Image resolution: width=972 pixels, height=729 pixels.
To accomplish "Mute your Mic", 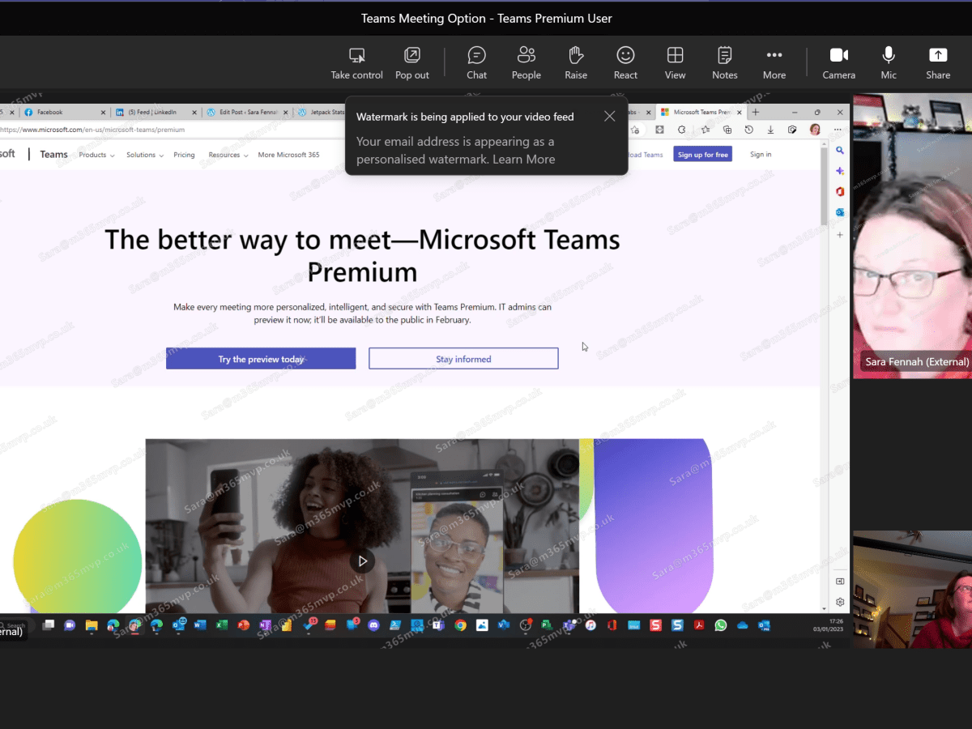I will click(888, 57).
